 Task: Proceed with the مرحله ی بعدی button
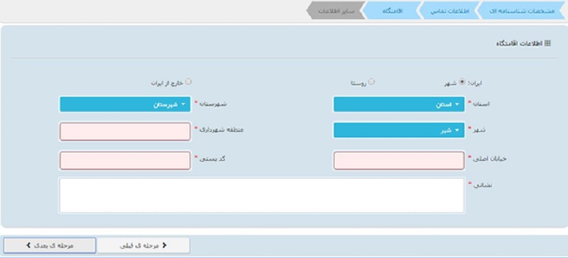point(50,246)
